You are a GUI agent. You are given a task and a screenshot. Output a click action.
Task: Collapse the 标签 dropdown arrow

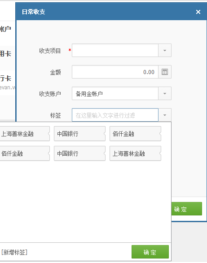point(165,115)
